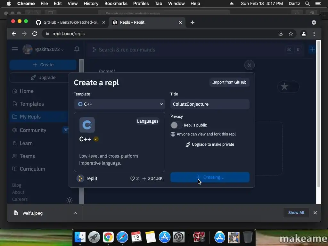This screenshot has height=246, width=328.
Task: Open a new Chrome tab
Action: click(x=193, y=22)
